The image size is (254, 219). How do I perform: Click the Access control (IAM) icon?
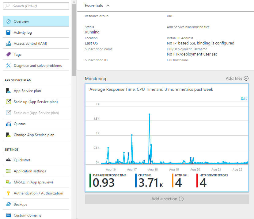click(8, 44)
